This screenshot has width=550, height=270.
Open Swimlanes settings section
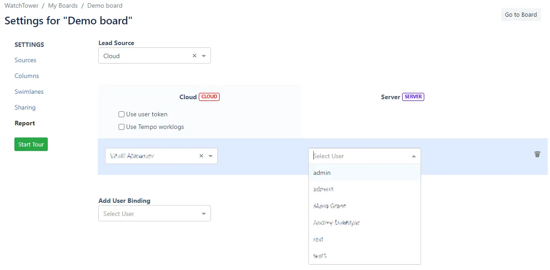coord(29,92)
